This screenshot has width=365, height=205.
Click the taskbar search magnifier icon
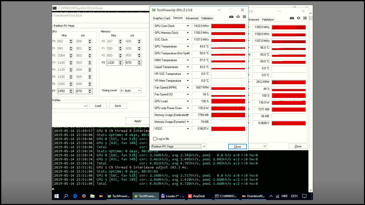(66, 196)
